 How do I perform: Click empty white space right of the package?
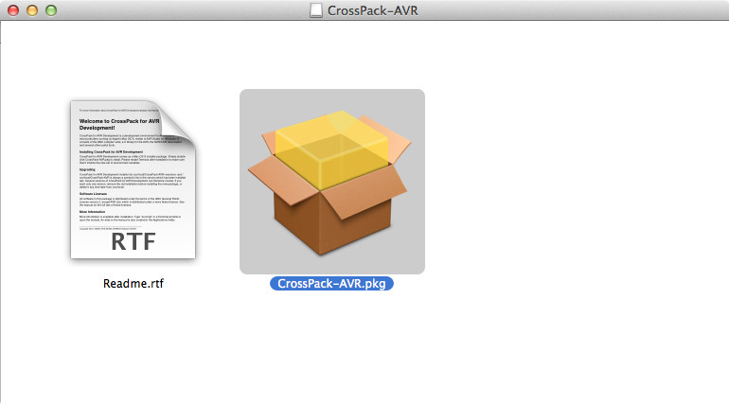[x=568, y=189]
